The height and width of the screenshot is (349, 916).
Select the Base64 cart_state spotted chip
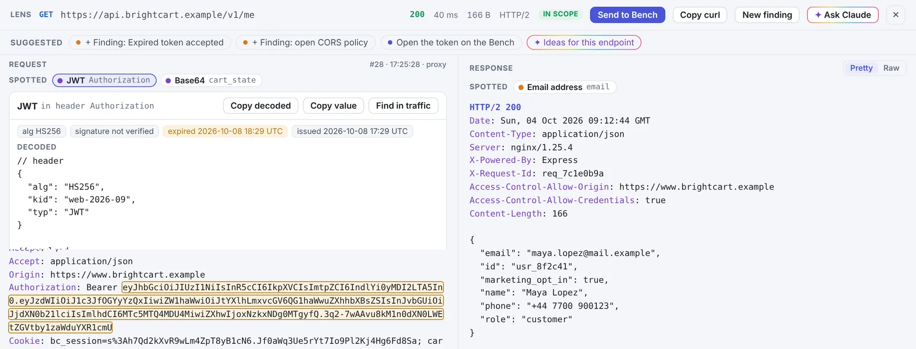click(211, 80)
